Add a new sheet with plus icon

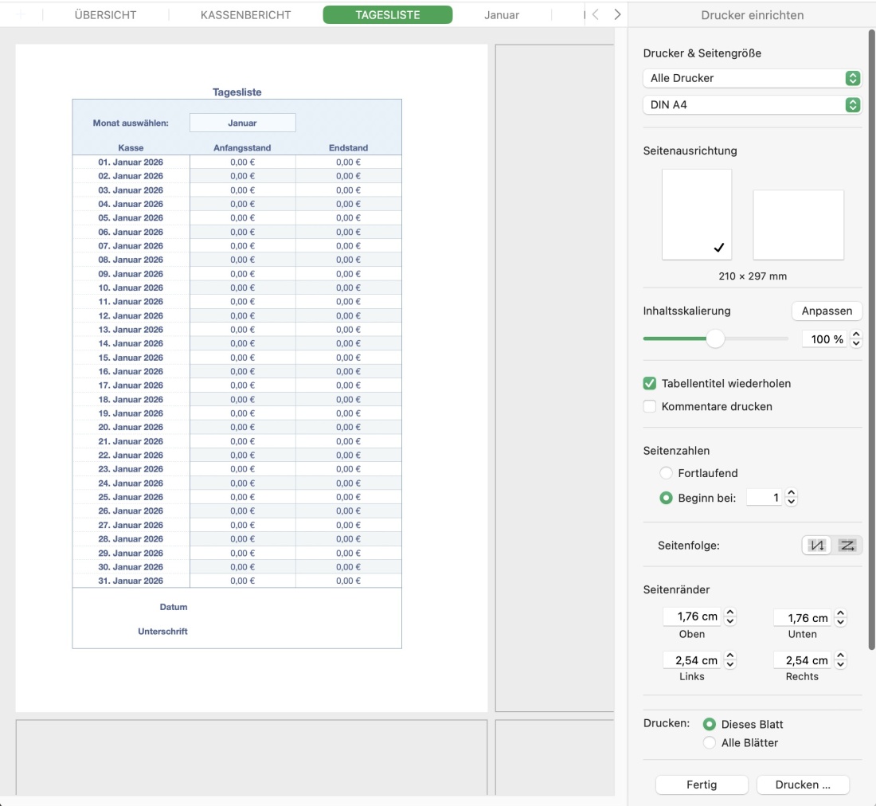22,15
